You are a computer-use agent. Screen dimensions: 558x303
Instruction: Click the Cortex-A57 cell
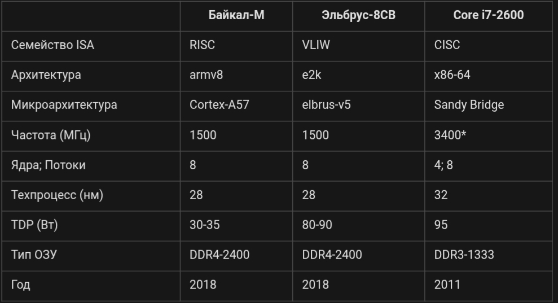(x=218, y=105)
